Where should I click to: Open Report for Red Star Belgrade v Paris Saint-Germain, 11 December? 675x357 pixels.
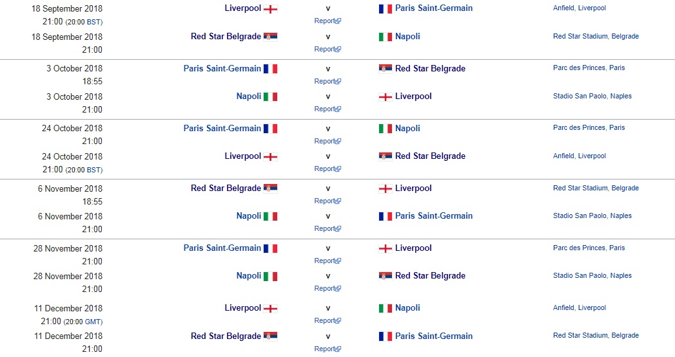pyautogui.click(x=325, y=349)
